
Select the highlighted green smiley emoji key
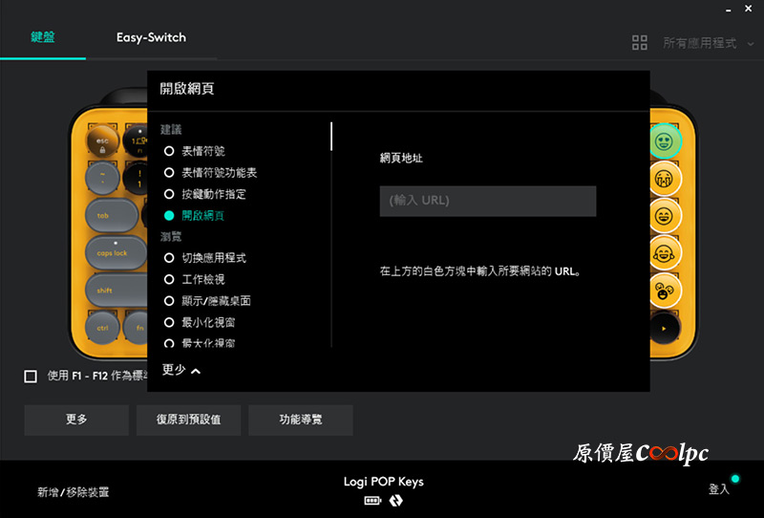coord(665,142)
